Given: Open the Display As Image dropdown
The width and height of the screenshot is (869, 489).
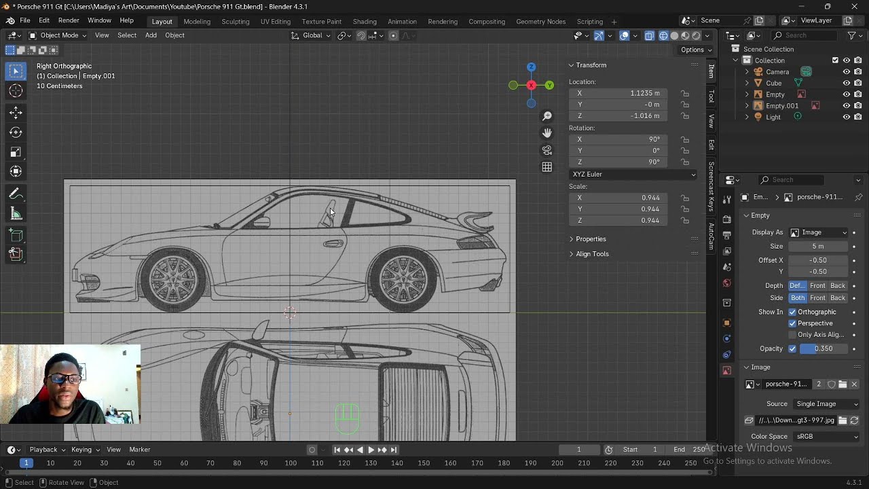Looking at the screenshot, I should point(819,232).
